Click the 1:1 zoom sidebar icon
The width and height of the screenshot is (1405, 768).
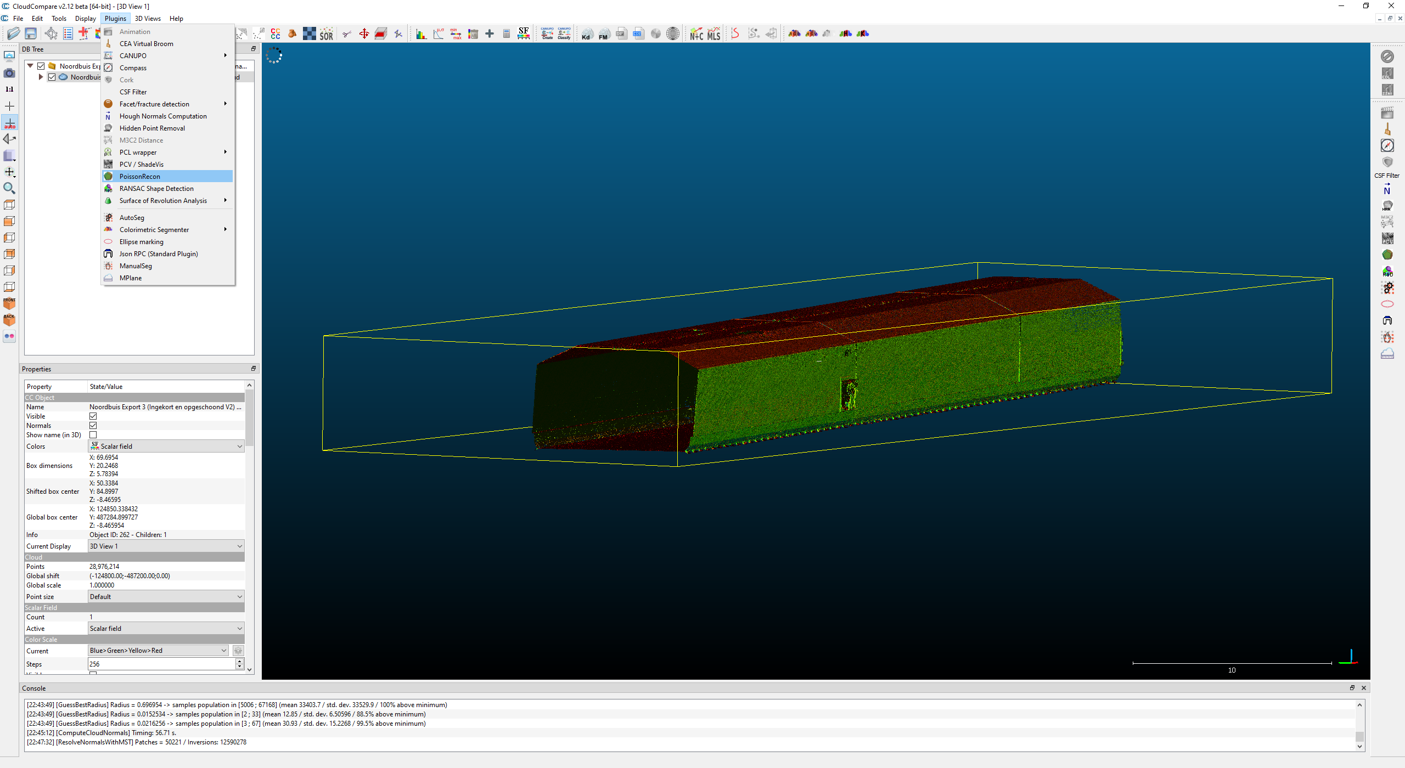pos(9,89)
